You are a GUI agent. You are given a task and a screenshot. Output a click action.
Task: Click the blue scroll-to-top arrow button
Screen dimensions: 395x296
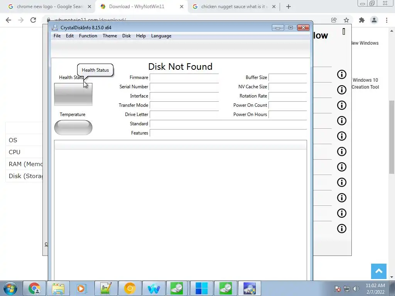379,271
